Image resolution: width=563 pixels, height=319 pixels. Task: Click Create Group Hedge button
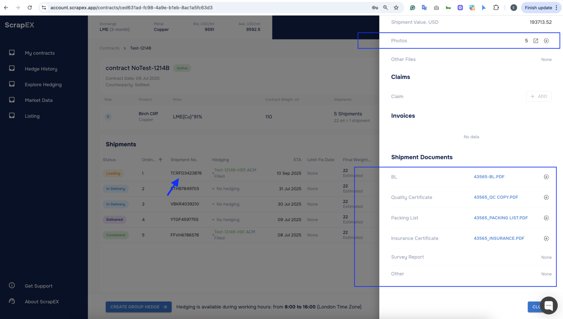138,307
